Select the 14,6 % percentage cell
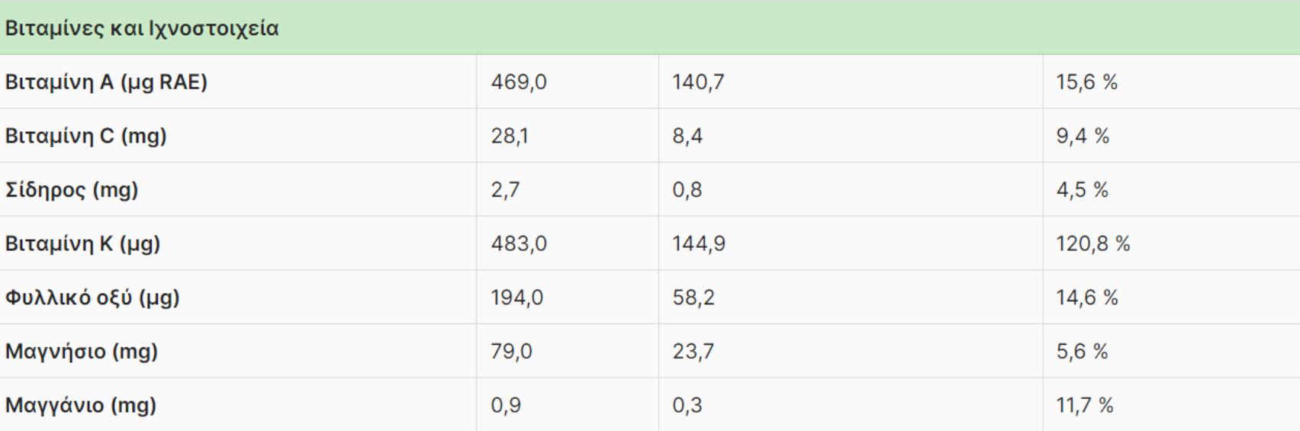 tap(1086, 298)
